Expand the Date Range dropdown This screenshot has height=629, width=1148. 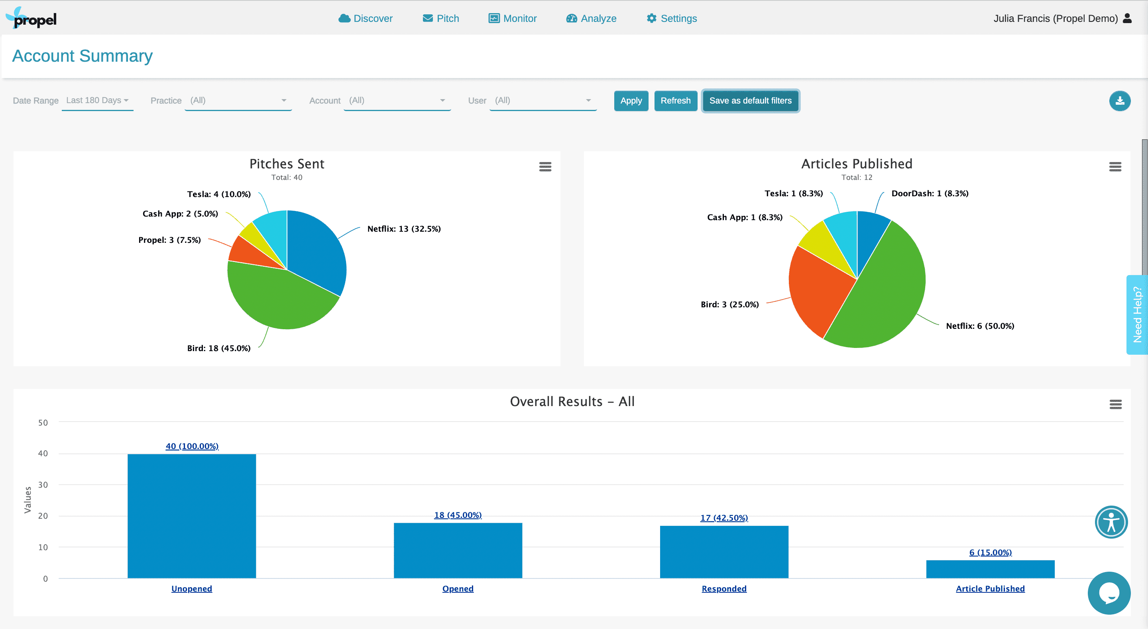point(97,101)
